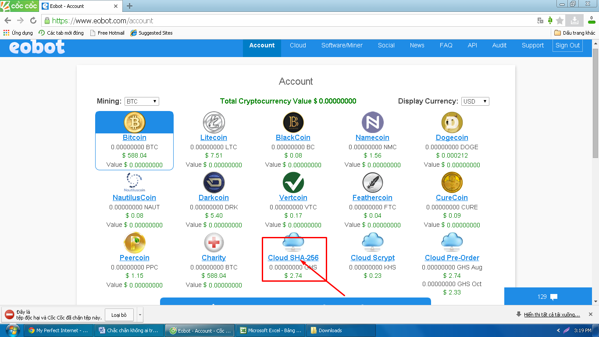Click the Charity red cross icon

pos(214,243)
